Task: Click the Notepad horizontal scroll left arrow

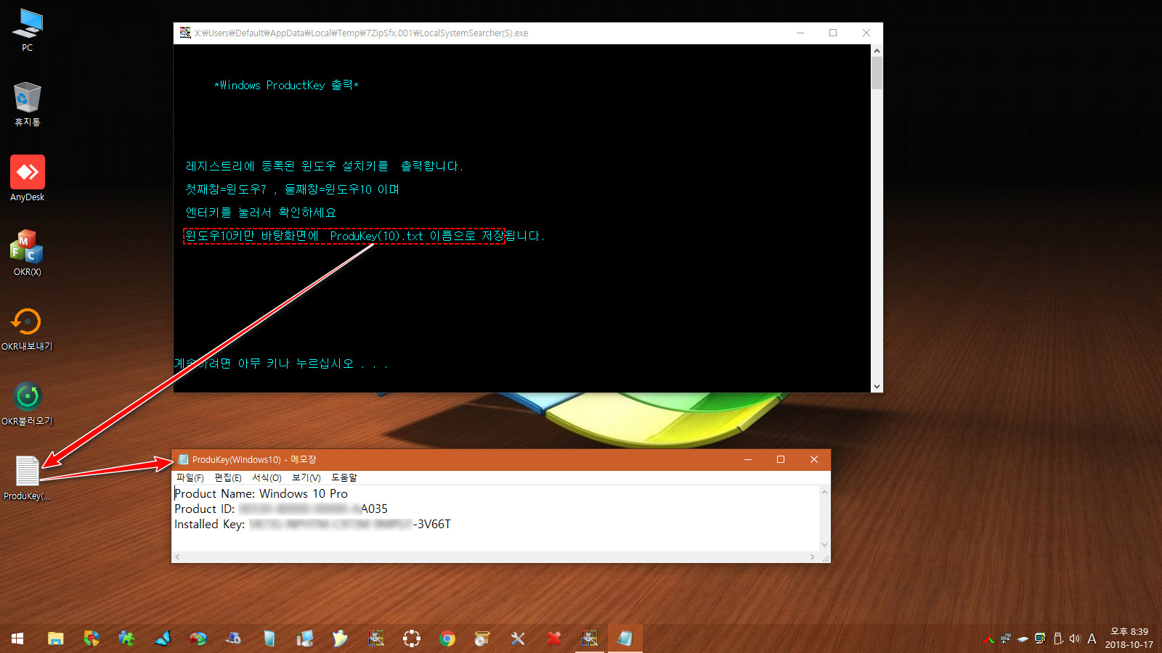Action: coord(177,557)
